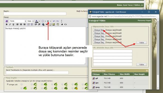The image size is (163, 93).
Task: Toggle bold formatting in the message editor
Action: coord(7,24)
